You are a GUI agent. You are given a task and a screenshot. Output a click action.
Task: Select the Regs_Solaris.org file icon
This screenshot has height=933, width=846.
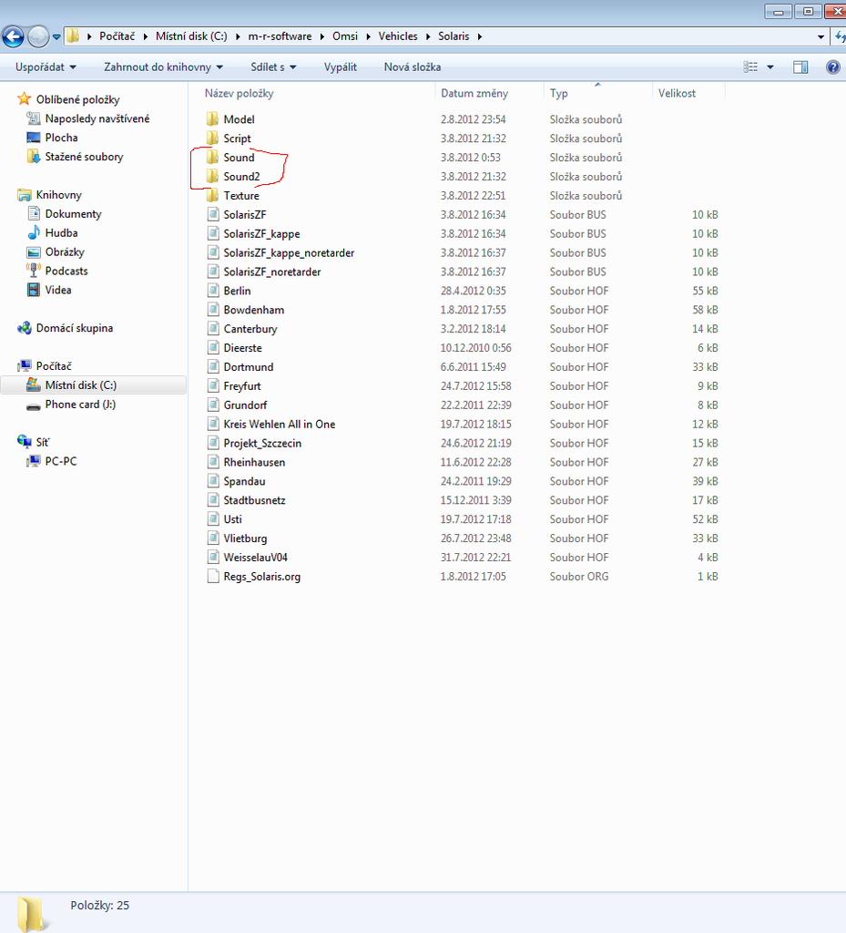point(212,577)
